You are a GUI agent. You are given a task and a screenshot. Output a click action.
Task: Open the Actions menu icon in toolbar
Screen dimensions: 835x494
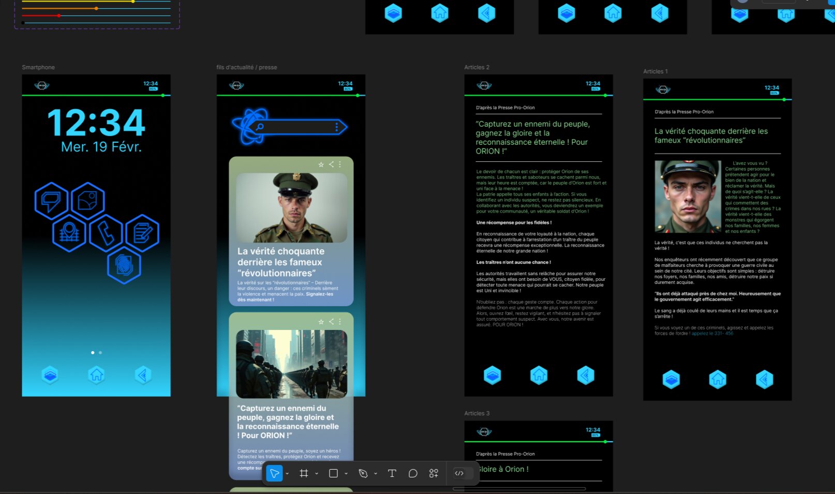[434, 473]
